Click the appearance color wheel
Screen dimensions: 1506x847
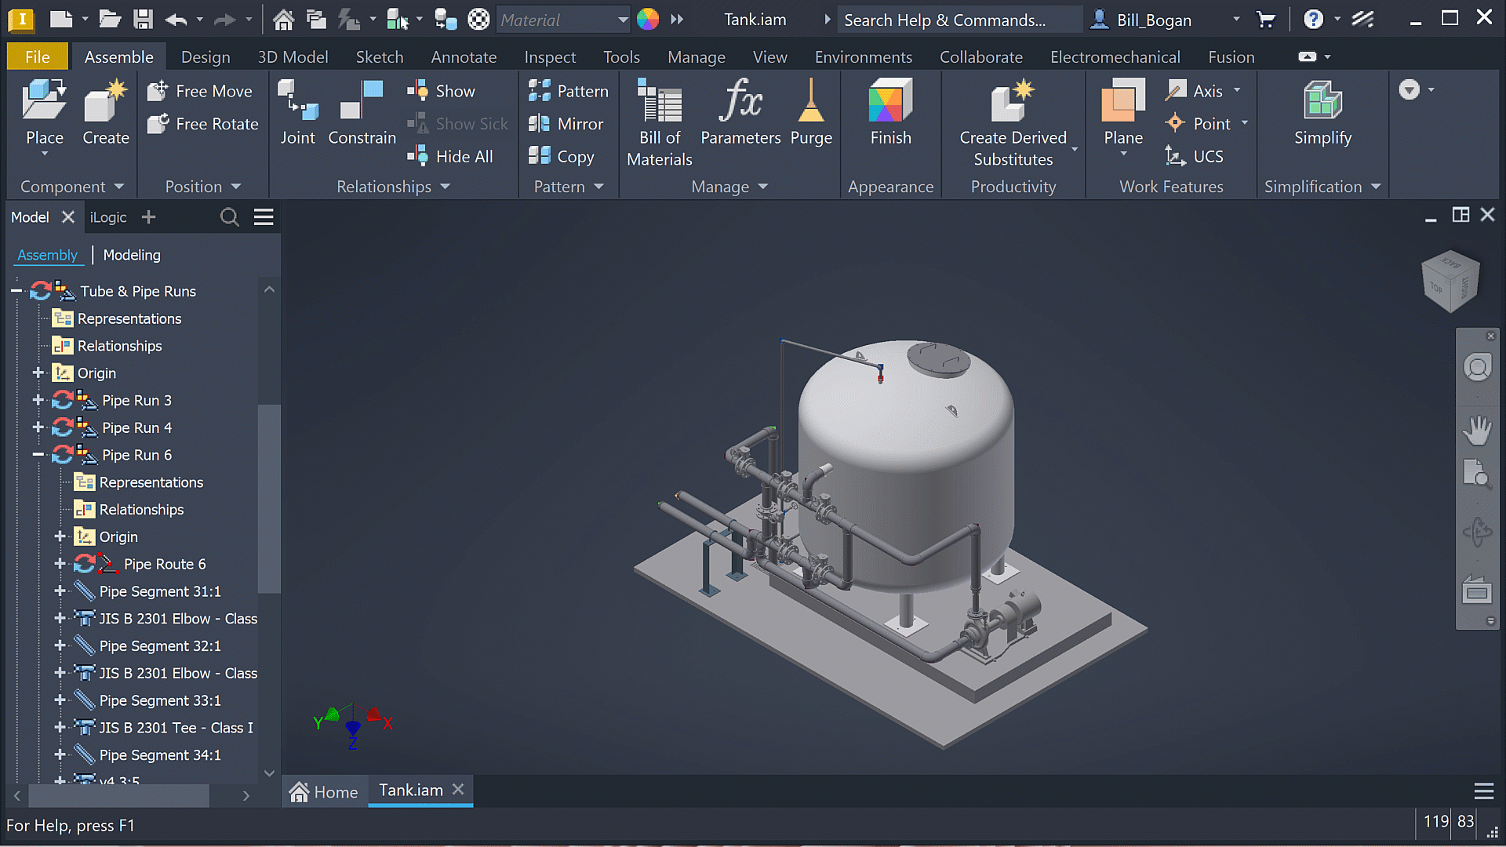(x=647, y=20)
